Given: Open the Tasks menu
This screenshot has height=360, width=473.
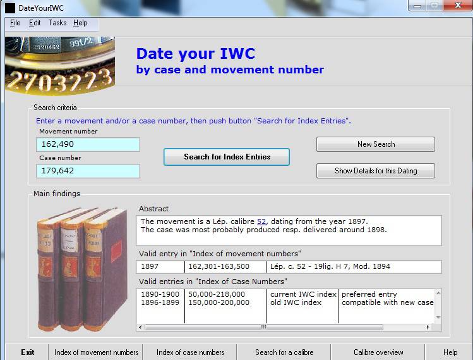Looking at the screenshot, I should pos(57,23).
